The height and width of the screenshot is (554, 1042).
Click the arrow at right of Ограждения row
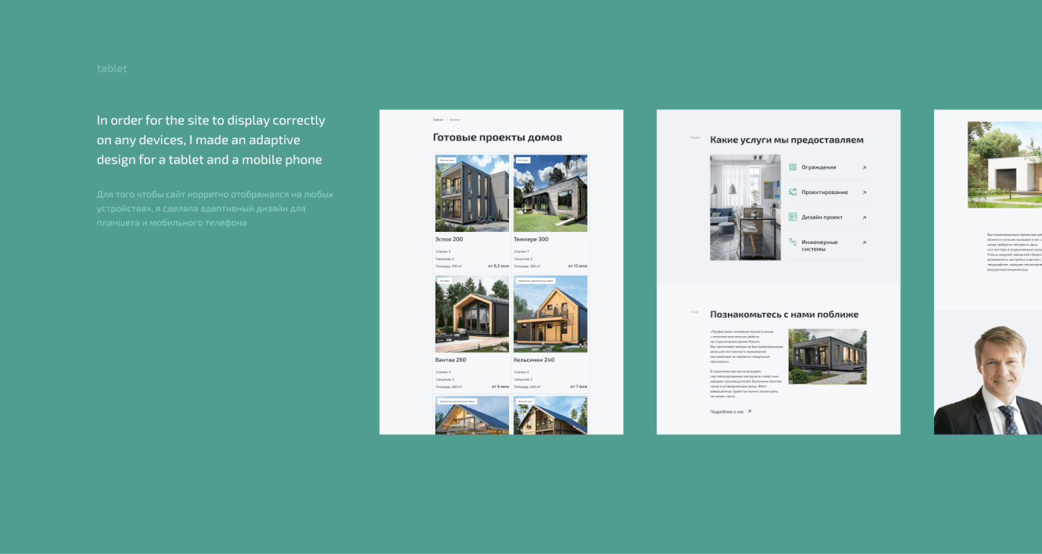864,168
